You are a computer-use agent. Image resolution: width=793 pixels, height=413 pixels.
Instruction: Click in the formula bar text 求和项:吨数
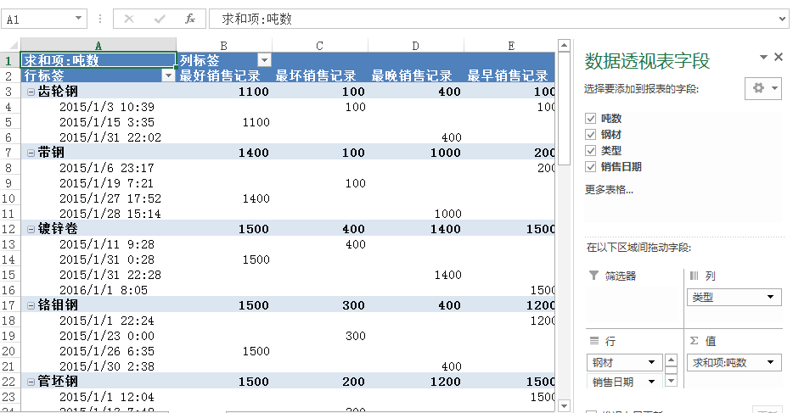[256, 20]
